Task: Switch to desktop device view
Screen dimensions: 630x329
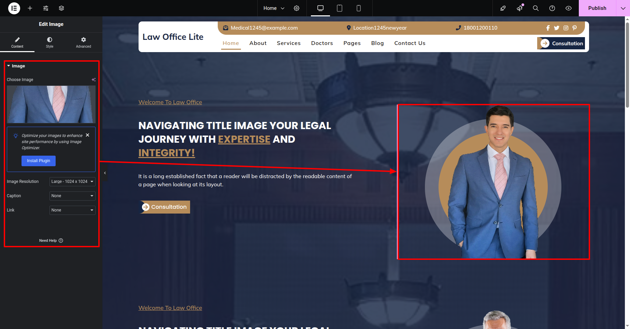Action: 320,8
